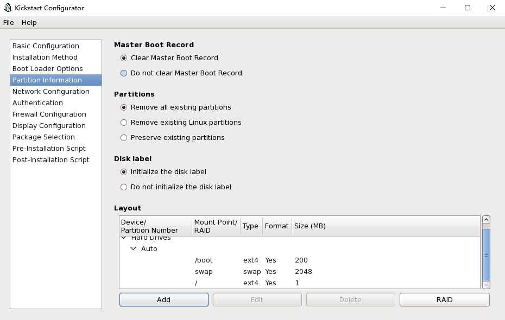Collapse the Auto drive tree node

coord(134,249)
